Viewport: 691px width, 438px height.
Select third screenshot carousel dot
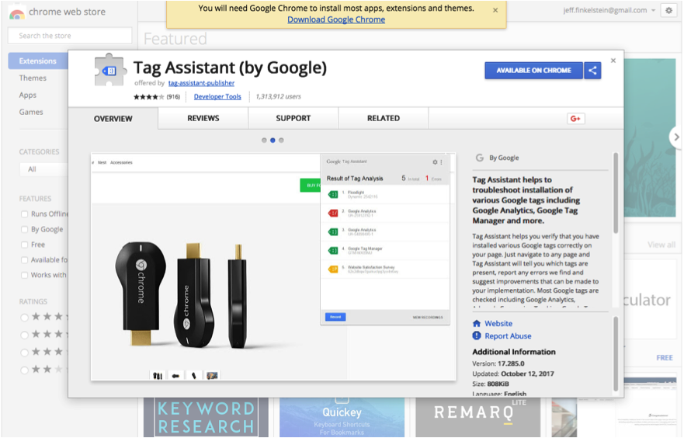point(281,141)
